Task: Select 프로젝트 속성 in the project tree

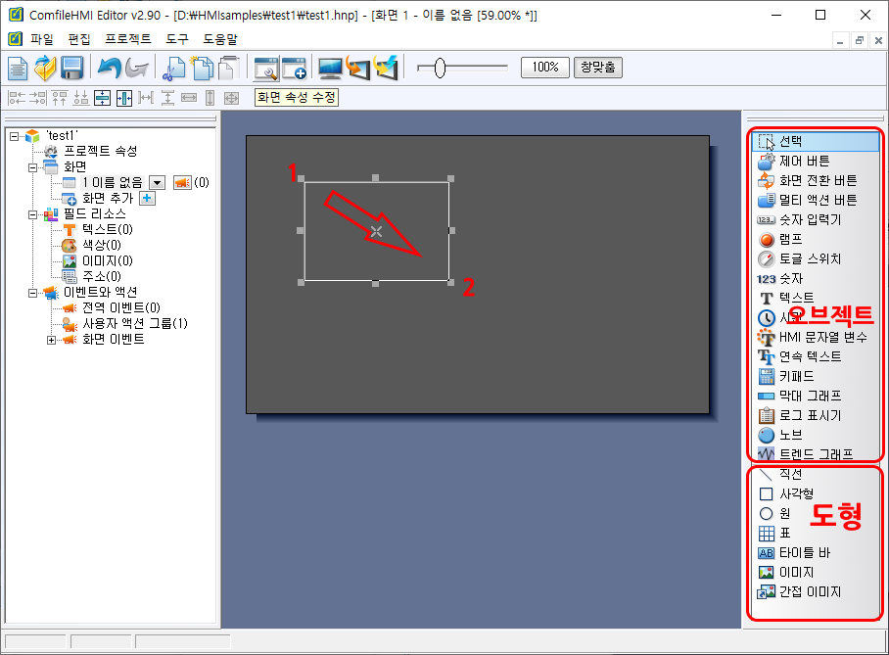Action: (x=100, y=151)
